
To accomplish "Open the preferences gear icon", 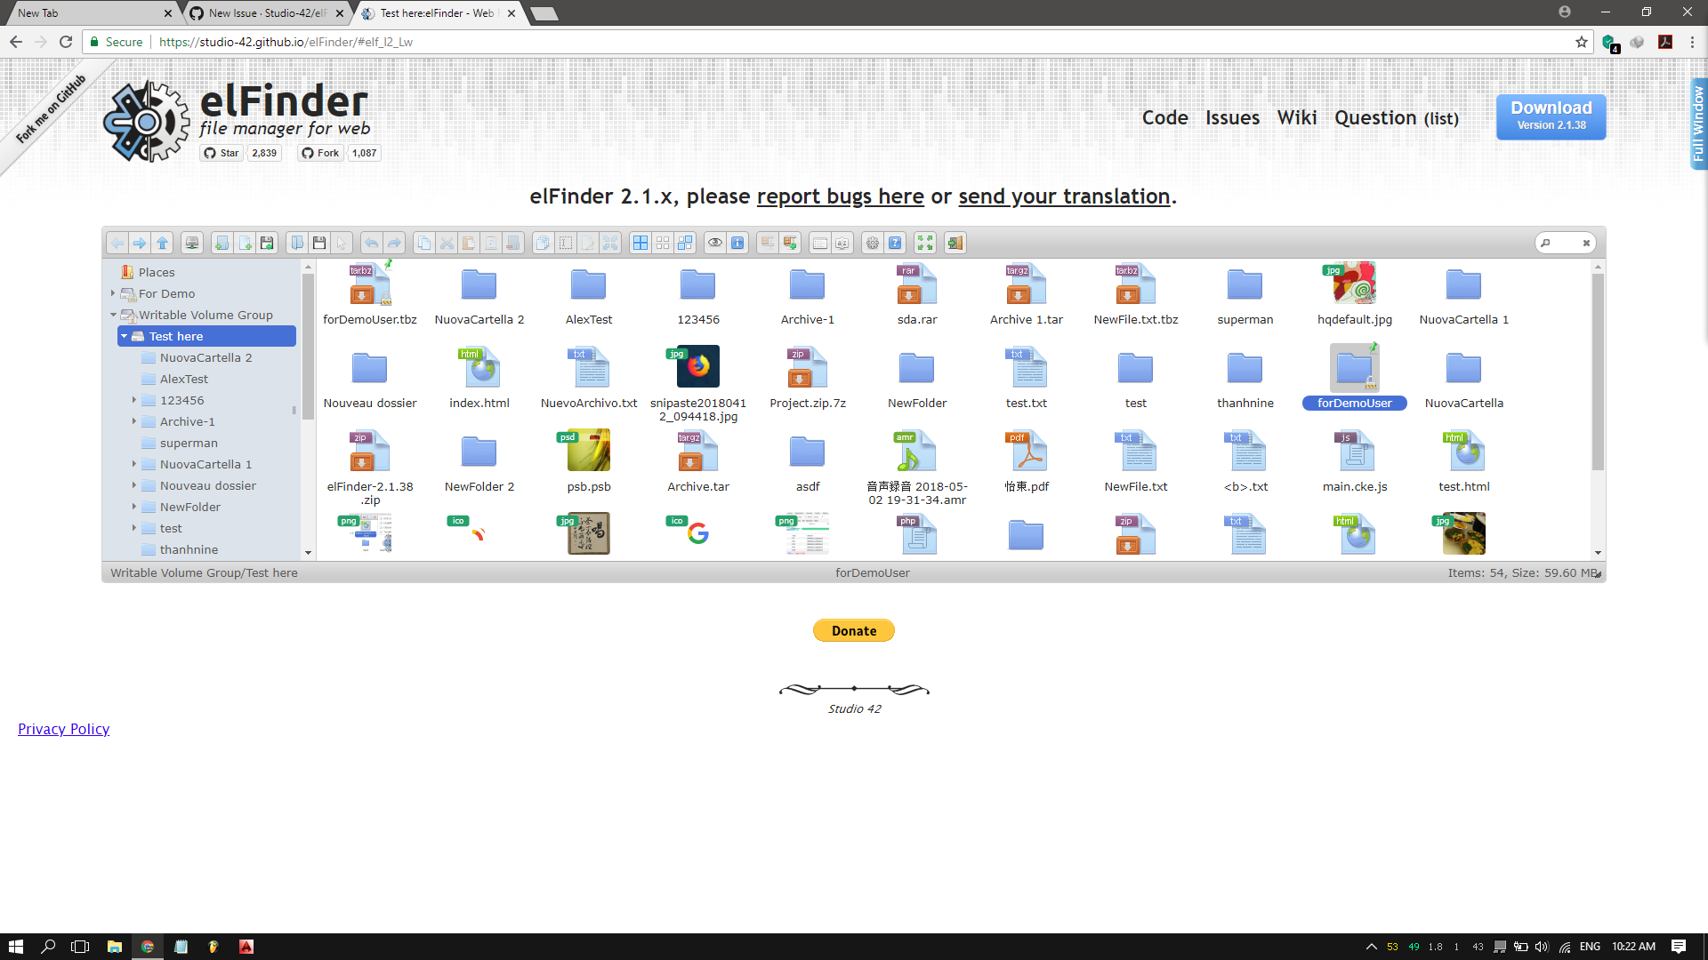I will coord(872,243).
